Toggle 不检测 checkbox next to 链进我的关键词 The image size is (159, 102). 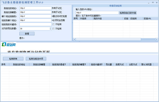pos(54,24)
